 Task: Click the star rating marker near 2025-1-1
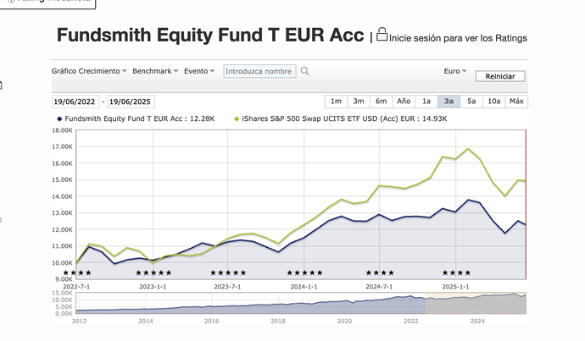[456, 272]
